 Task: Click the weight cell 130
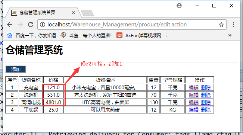click(153, 102)
